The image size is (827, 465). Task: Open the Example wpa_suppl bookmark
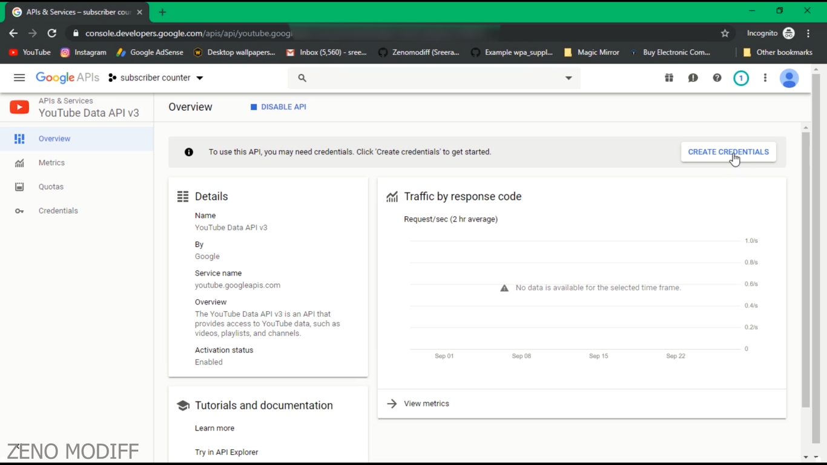(x=512, y=53)
